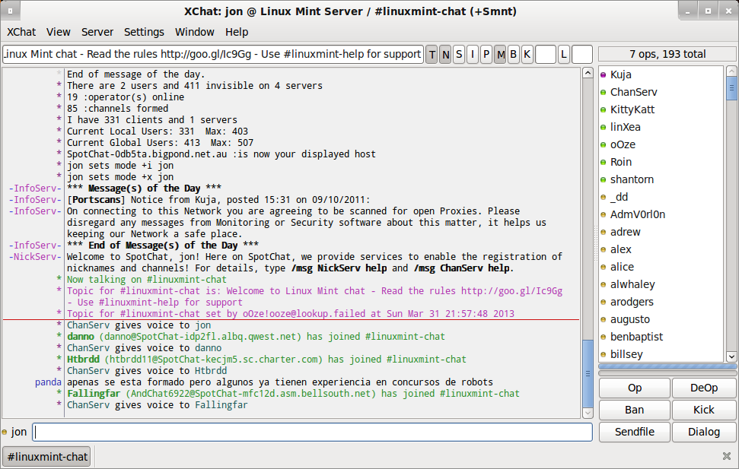
Task: Switch to the #linuxmint-chat channel tab
Action: [x=46, y=457]
